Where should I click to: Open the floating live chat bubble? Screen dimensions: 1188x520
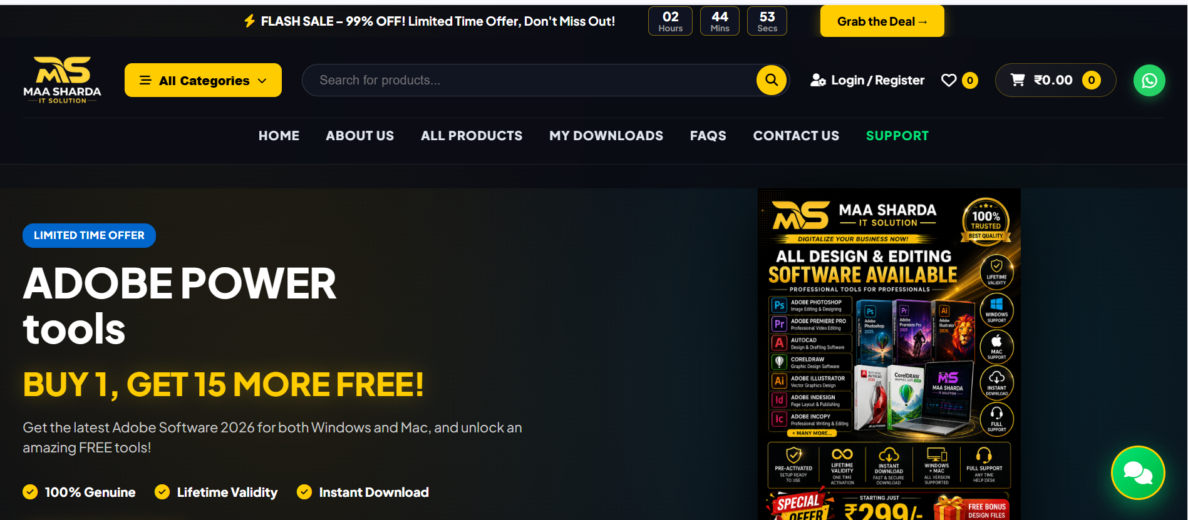[1138, 472]
